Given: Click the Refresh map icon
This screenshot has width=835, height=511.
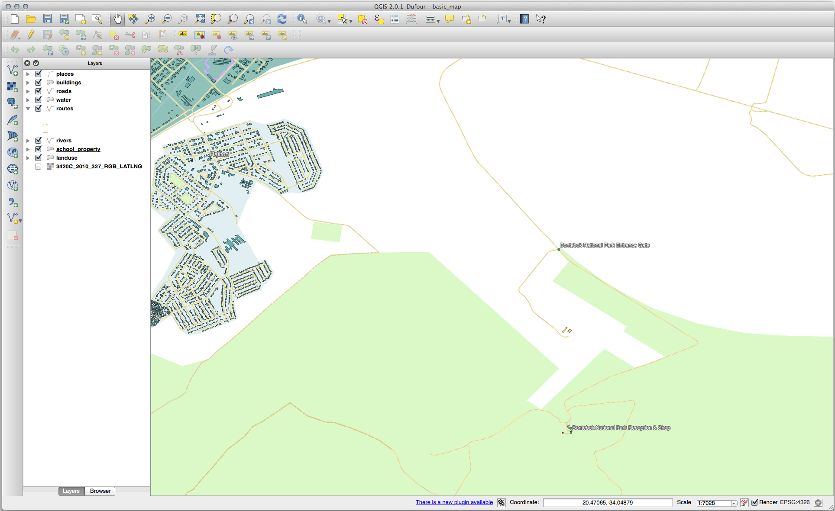Looking at the screenshot, I should coord(282,19).
